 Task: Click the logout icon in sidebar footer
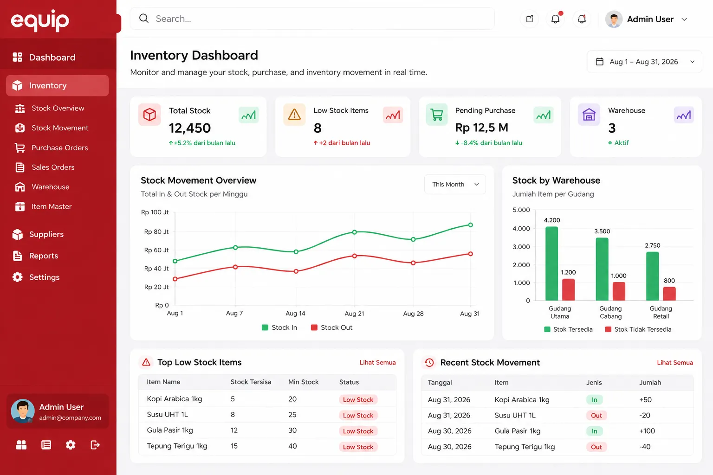(x=95, y=445)
